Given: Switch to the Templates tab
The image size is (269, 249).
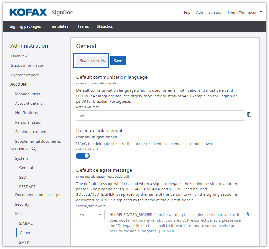Looking at the screenshot, I should (59, 26).
